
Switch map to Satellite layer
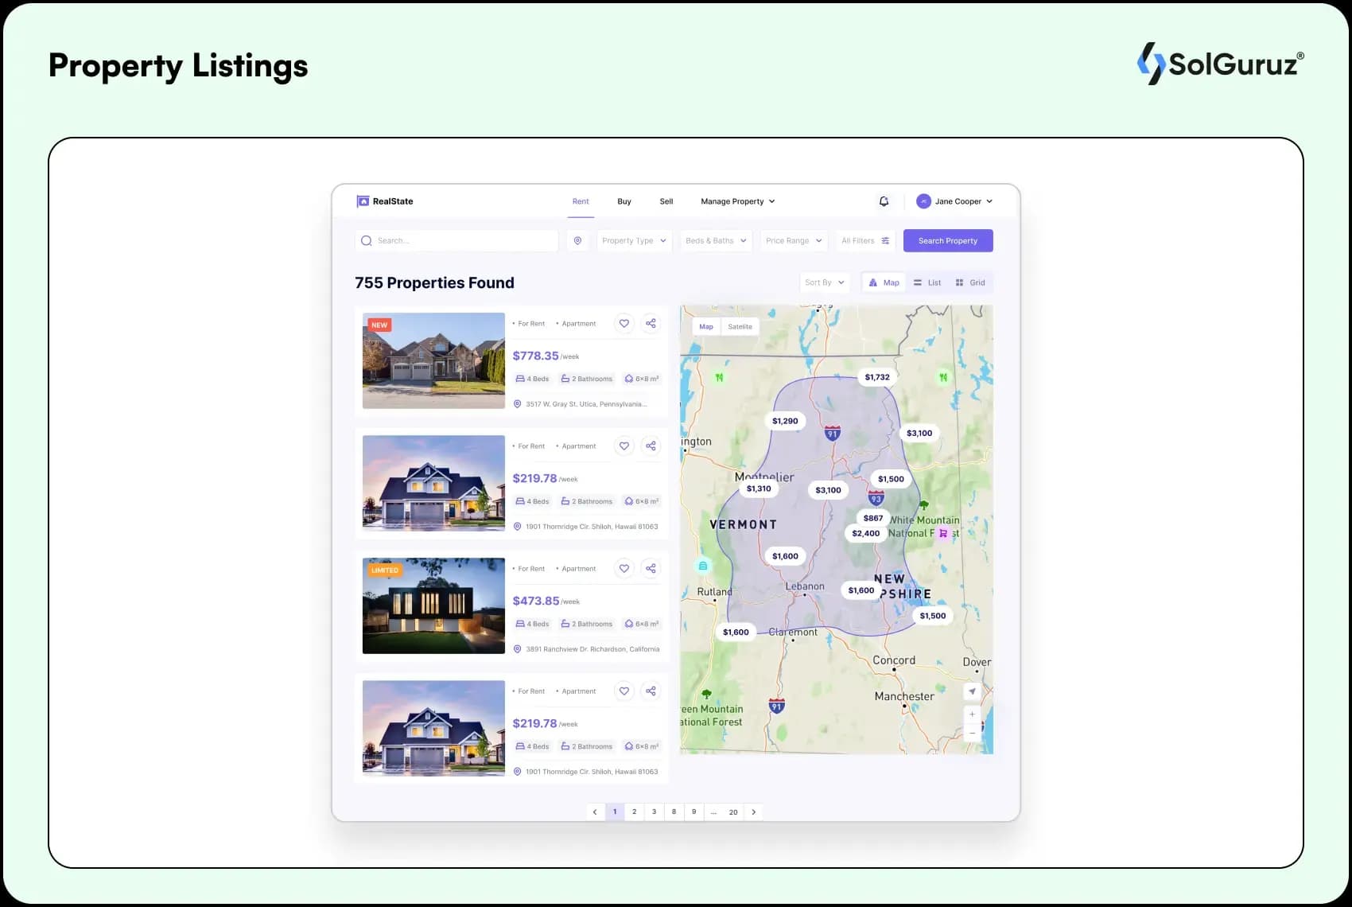tap(740, 326)
